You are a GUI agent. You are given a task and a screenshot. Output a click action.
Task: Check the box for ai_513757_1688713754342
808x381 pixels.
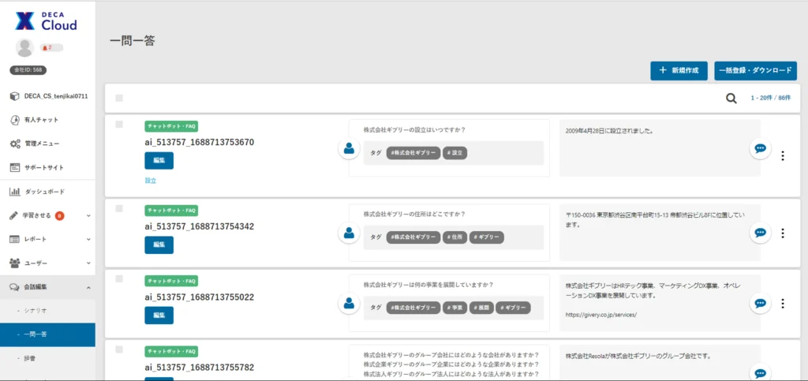click(x=119, y=208)
